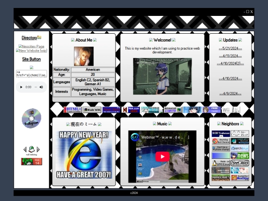Click the anime schoolgirl welcome image
Screen dimensions: 268x201
point(162,76)
